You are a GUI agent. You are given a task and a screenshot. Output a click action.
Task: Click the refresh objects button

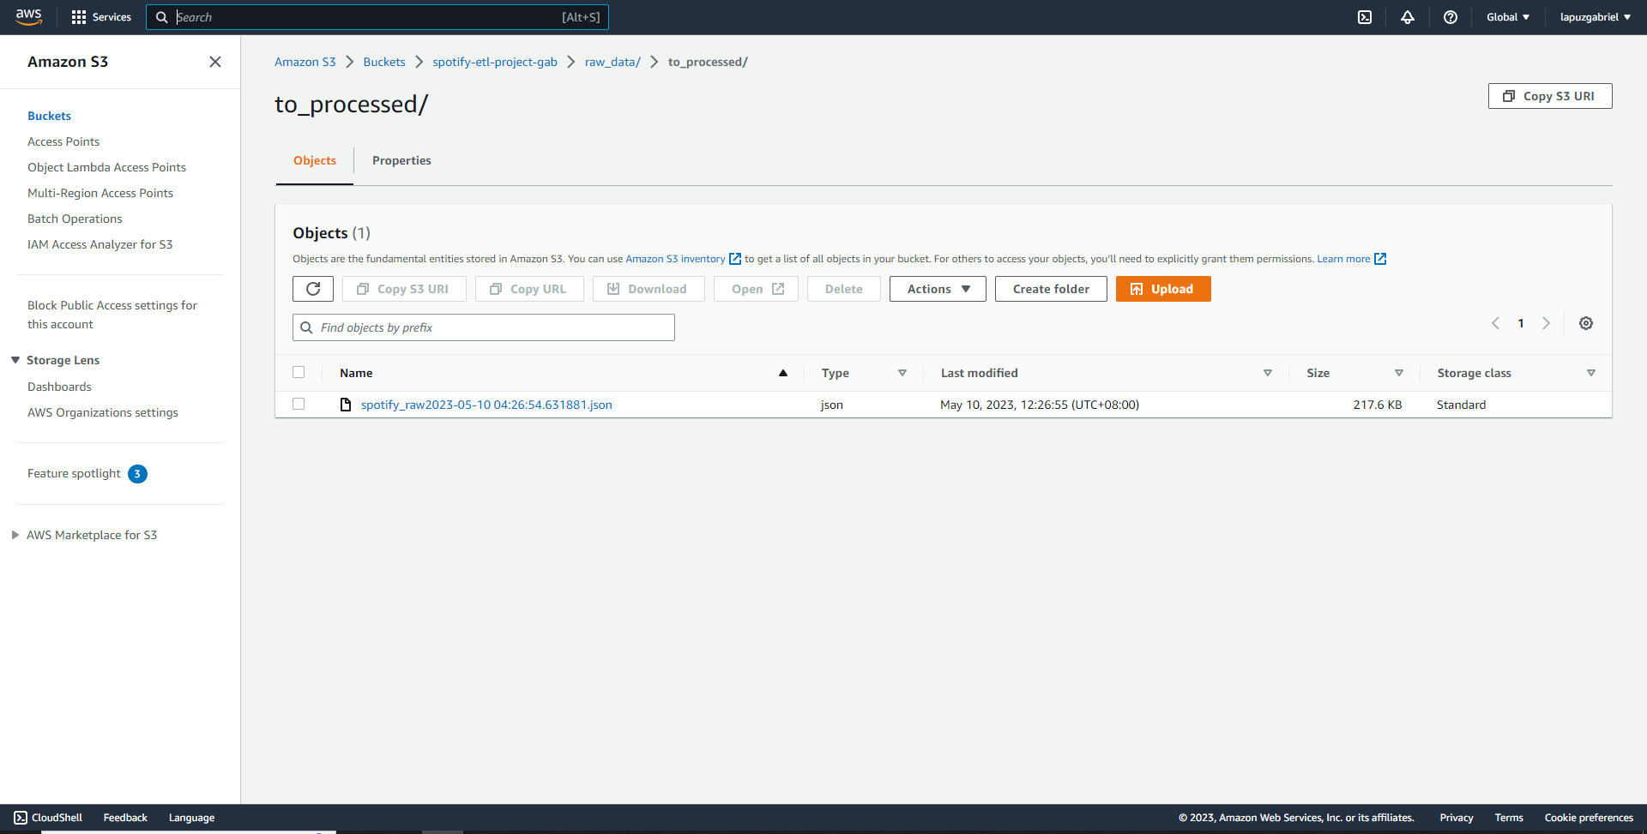(313, 289)
